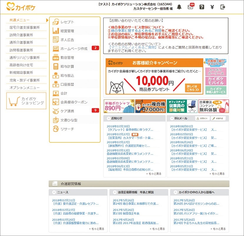Select 高齢者向け住宅 in sidebar
This screenshot has width=244, height=236.
click(x=21, y=65)
